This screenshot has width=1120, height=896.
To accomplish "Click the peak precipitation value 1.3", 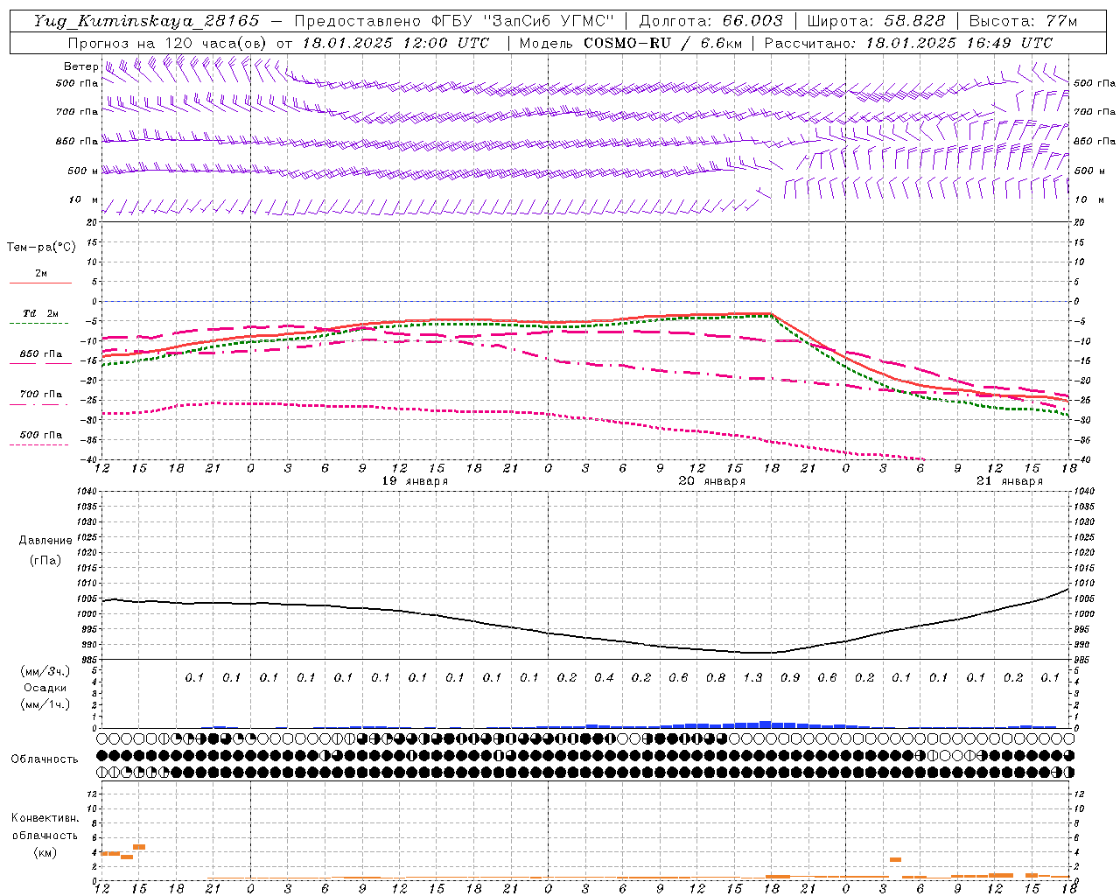I will [x=752, y=677].
